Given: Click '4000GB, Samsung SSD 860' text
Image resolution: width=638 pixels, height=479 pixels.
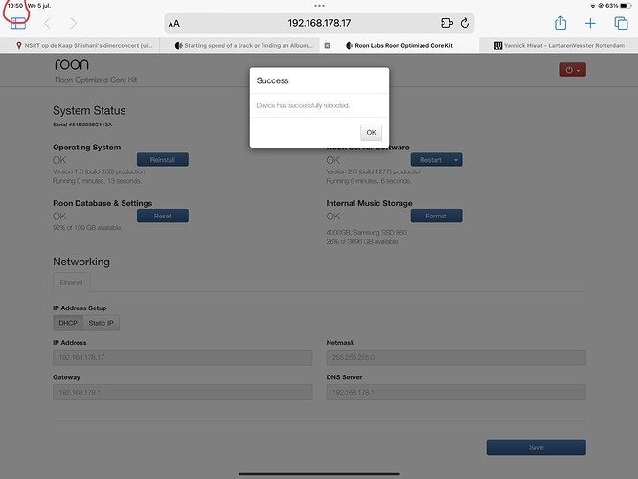Looking at the screenshot, I should 366,233.
